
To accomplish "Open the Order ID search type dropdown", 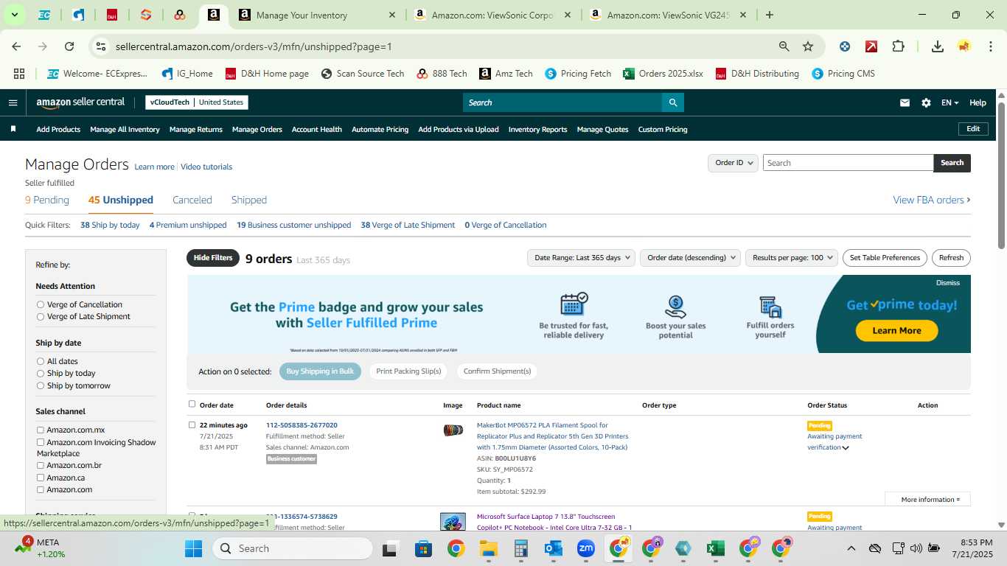I will point(733,163).
